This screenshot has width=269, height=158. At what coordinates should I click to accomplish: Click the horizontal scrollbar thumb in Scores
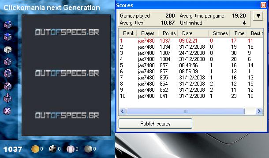[185, 111]
